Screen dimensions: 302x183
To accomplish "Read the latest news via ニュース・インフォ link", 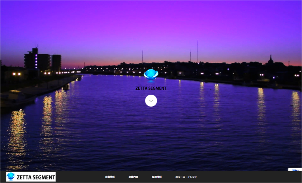I will (x=186, y=177).
